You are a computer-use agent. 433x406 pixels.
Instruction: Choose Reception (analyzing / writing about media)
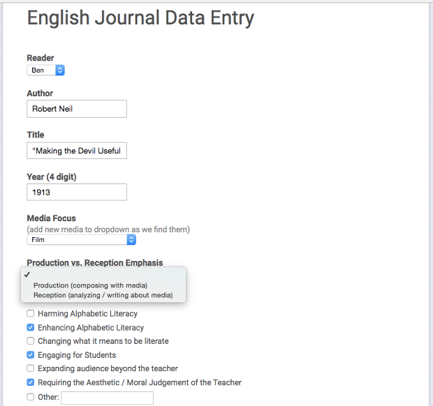pos(103,295)
